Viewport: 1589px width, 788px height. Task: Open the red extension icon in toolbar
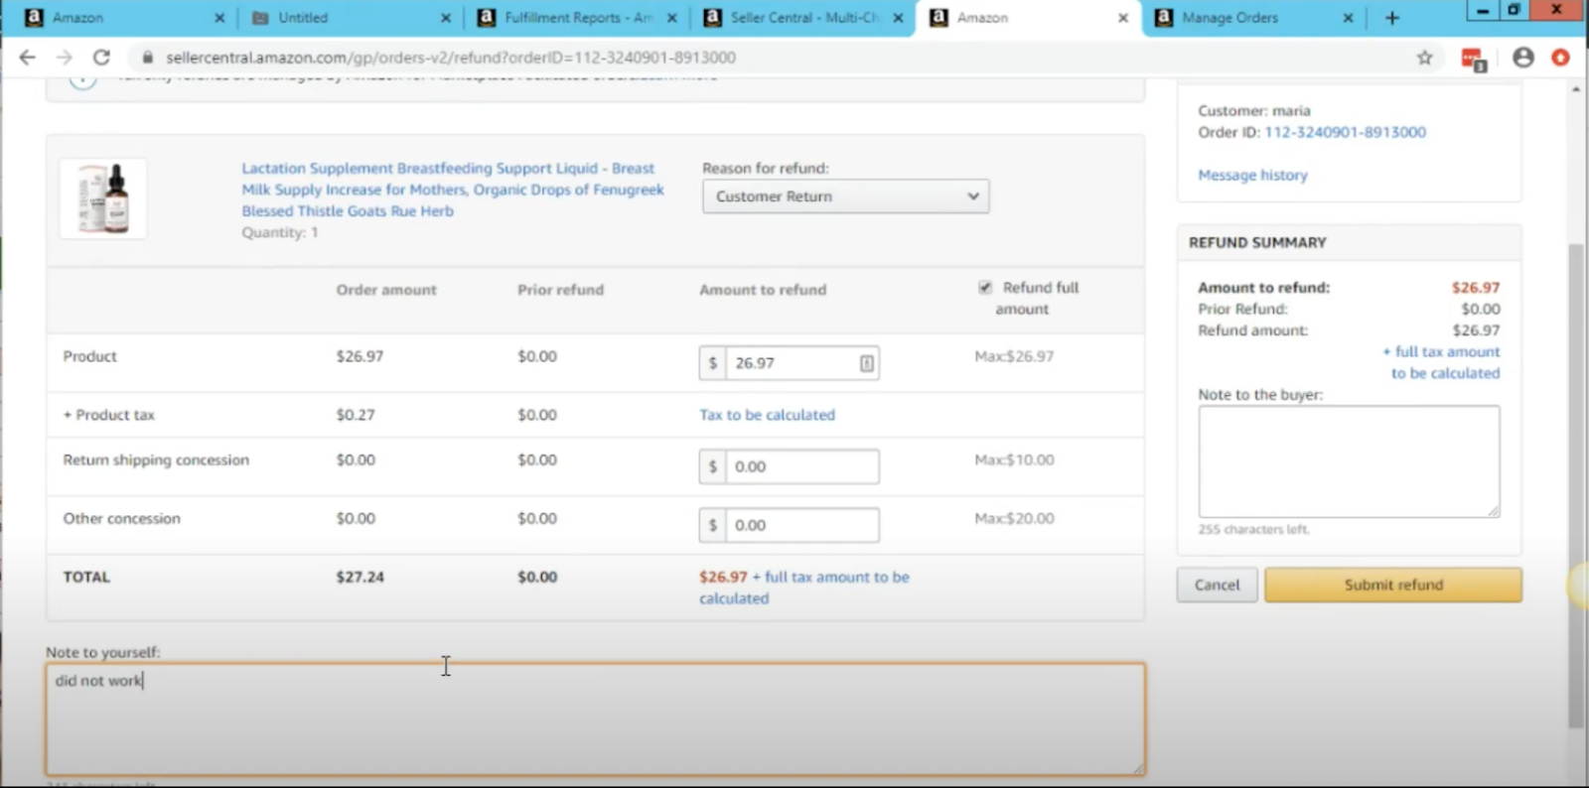1474,59
